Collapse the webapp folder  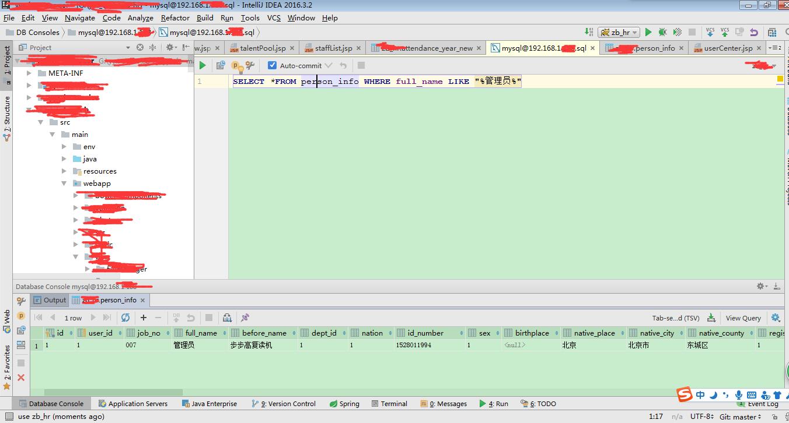click(65, 184)
